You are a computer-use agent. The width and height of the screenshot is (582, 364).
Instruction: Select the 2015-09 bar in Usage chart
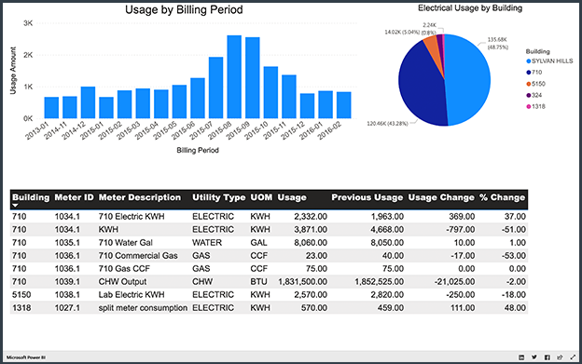click(x=253, y=78)
